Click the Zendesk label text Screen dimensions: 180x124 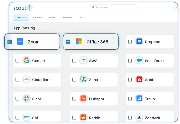152,118
